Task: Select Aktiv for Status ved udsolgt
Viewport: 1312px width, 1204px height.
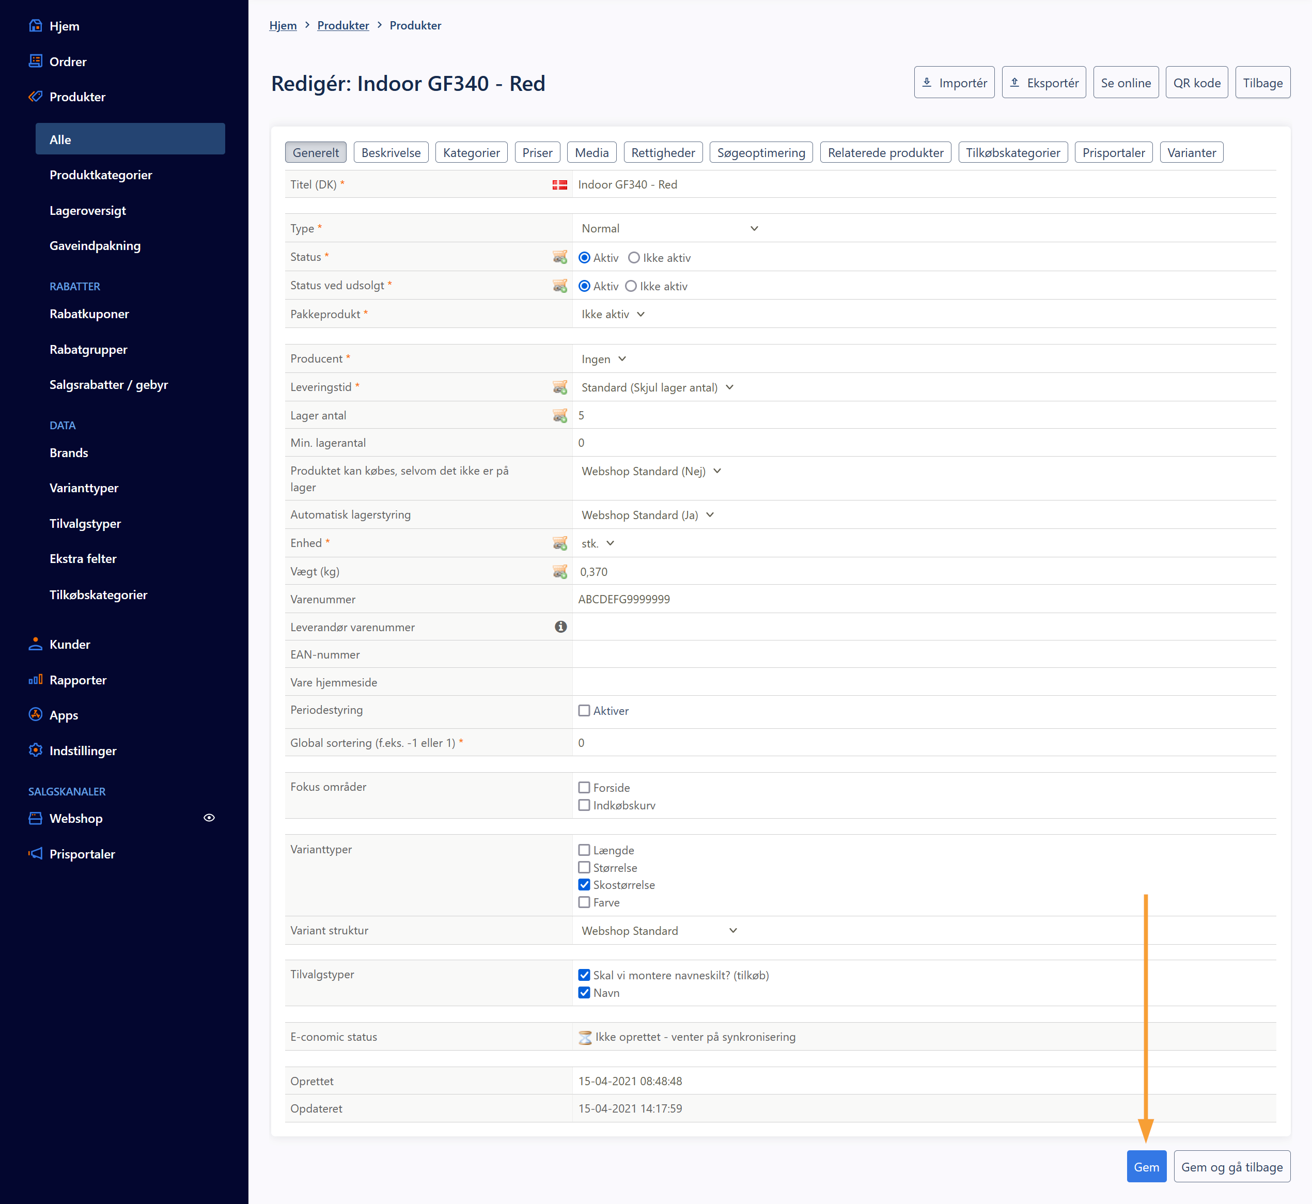Action: (x=584, y=287)
